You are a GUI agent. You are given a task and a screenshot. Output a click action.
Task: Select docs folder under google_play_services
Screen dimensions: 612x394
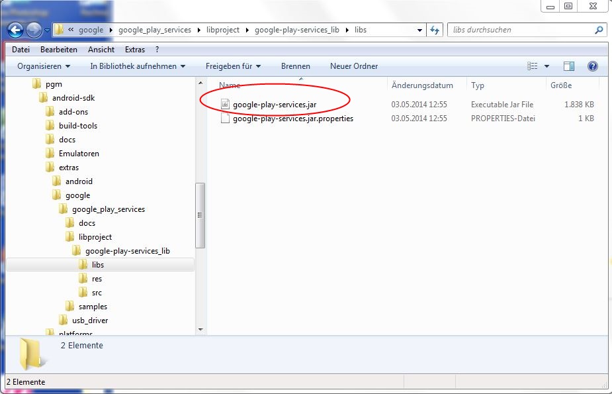[87, 223]
